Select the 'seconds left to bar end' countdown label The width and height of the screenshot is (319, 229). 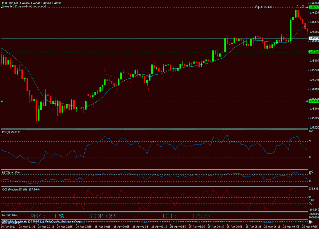point(24,6)
